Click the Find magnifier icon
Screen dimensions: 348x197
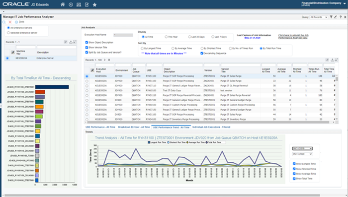pos(4,22)
